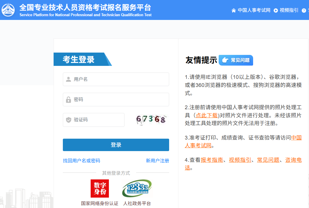This screenshot has height=208, width=309.
Task: Click inside the 用户名 username input field
Action: [116, 79]
